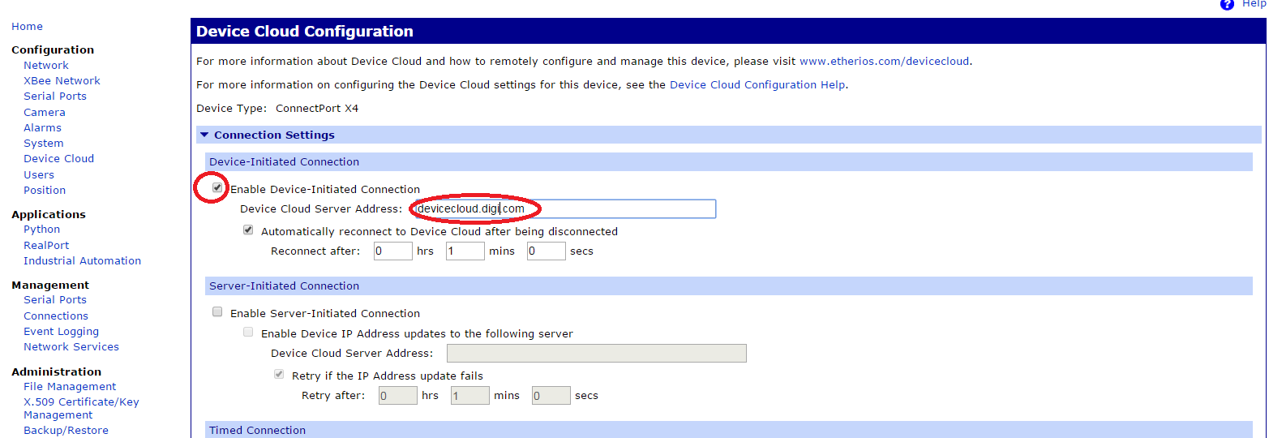1269x438 pixels.
Task: Click the Reconnect after secs field
Action: [x=546, y=251]
